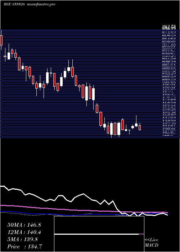Select the 12MA : 140.4 value

24,232
